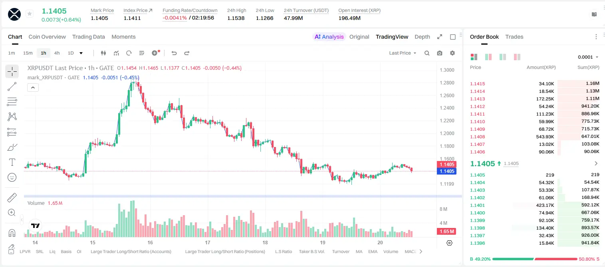Open chart settings gear icon
The image size is (605, 267).
point(452,53)
